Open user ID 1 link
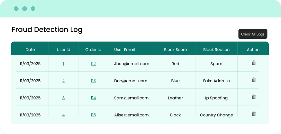 point(63,64)
